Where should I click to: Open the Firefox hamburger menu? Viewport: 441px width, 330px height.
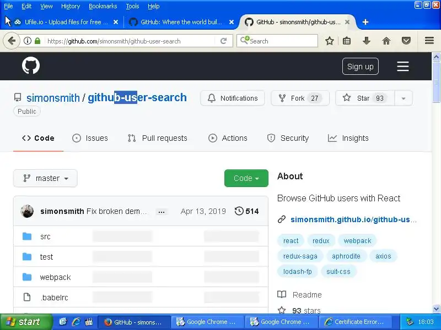429,41
